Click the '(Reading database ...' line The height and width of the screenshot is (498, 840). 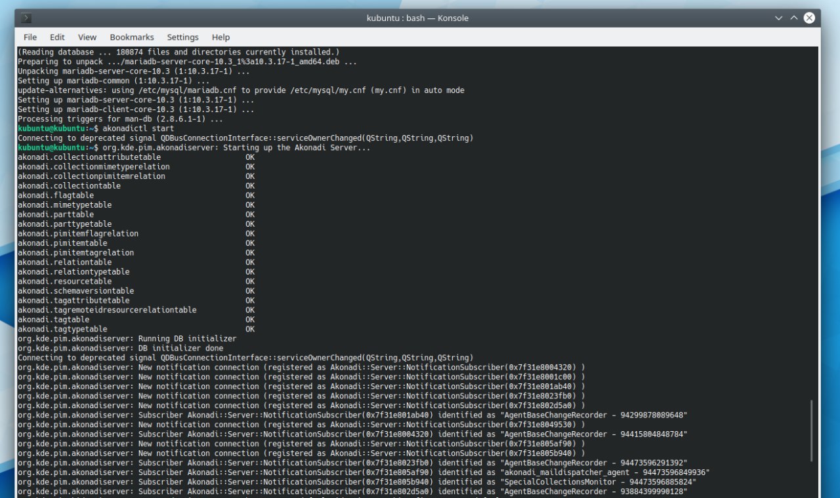tap(178, 52)
